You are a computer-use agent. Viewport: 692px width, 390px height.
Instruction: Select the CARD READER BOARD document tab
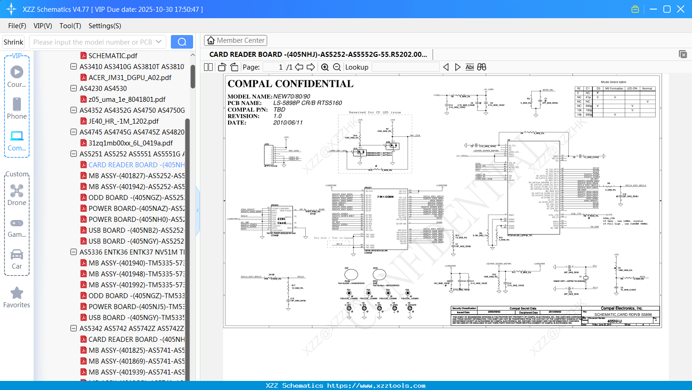tap(318, 54)
